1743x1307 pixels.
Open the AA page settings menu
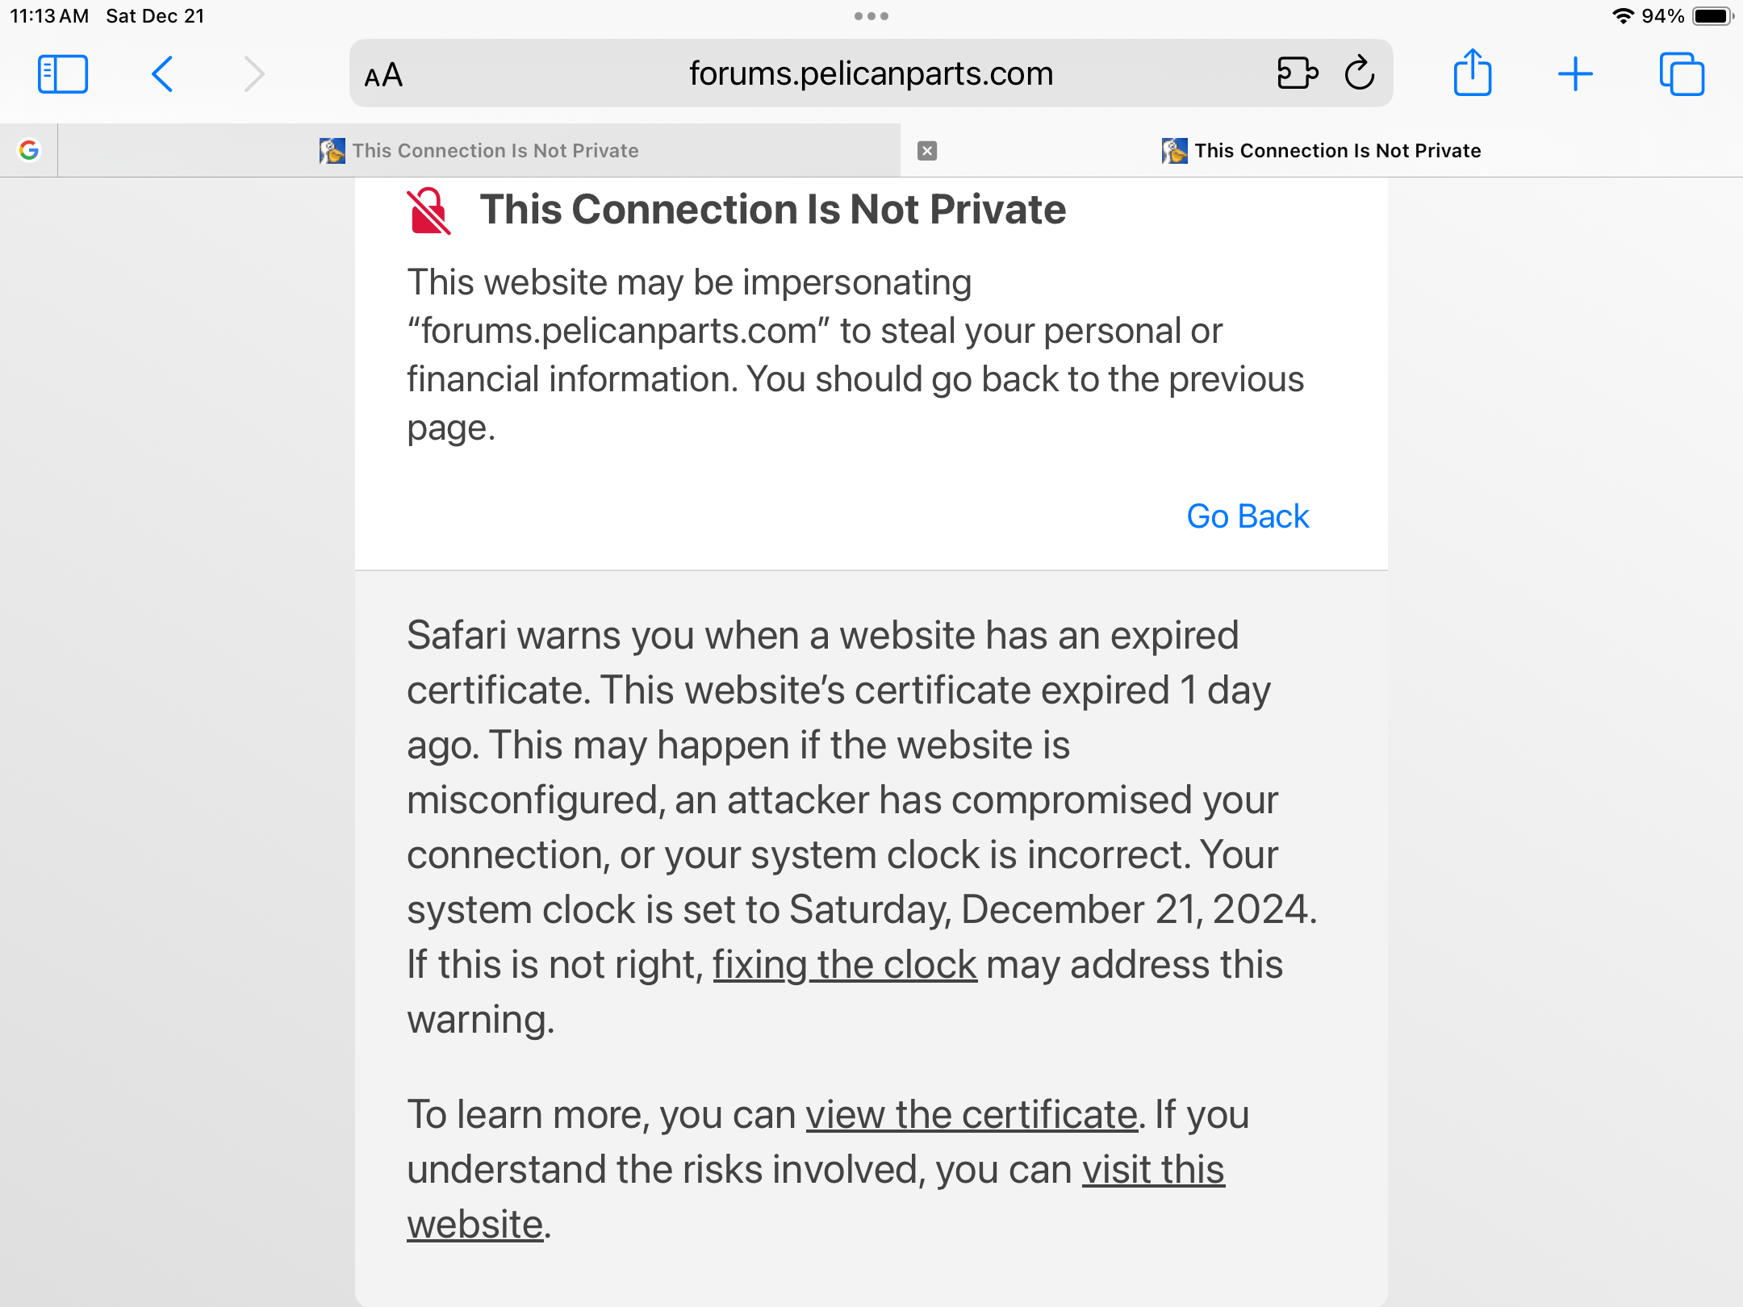point(383,75)
